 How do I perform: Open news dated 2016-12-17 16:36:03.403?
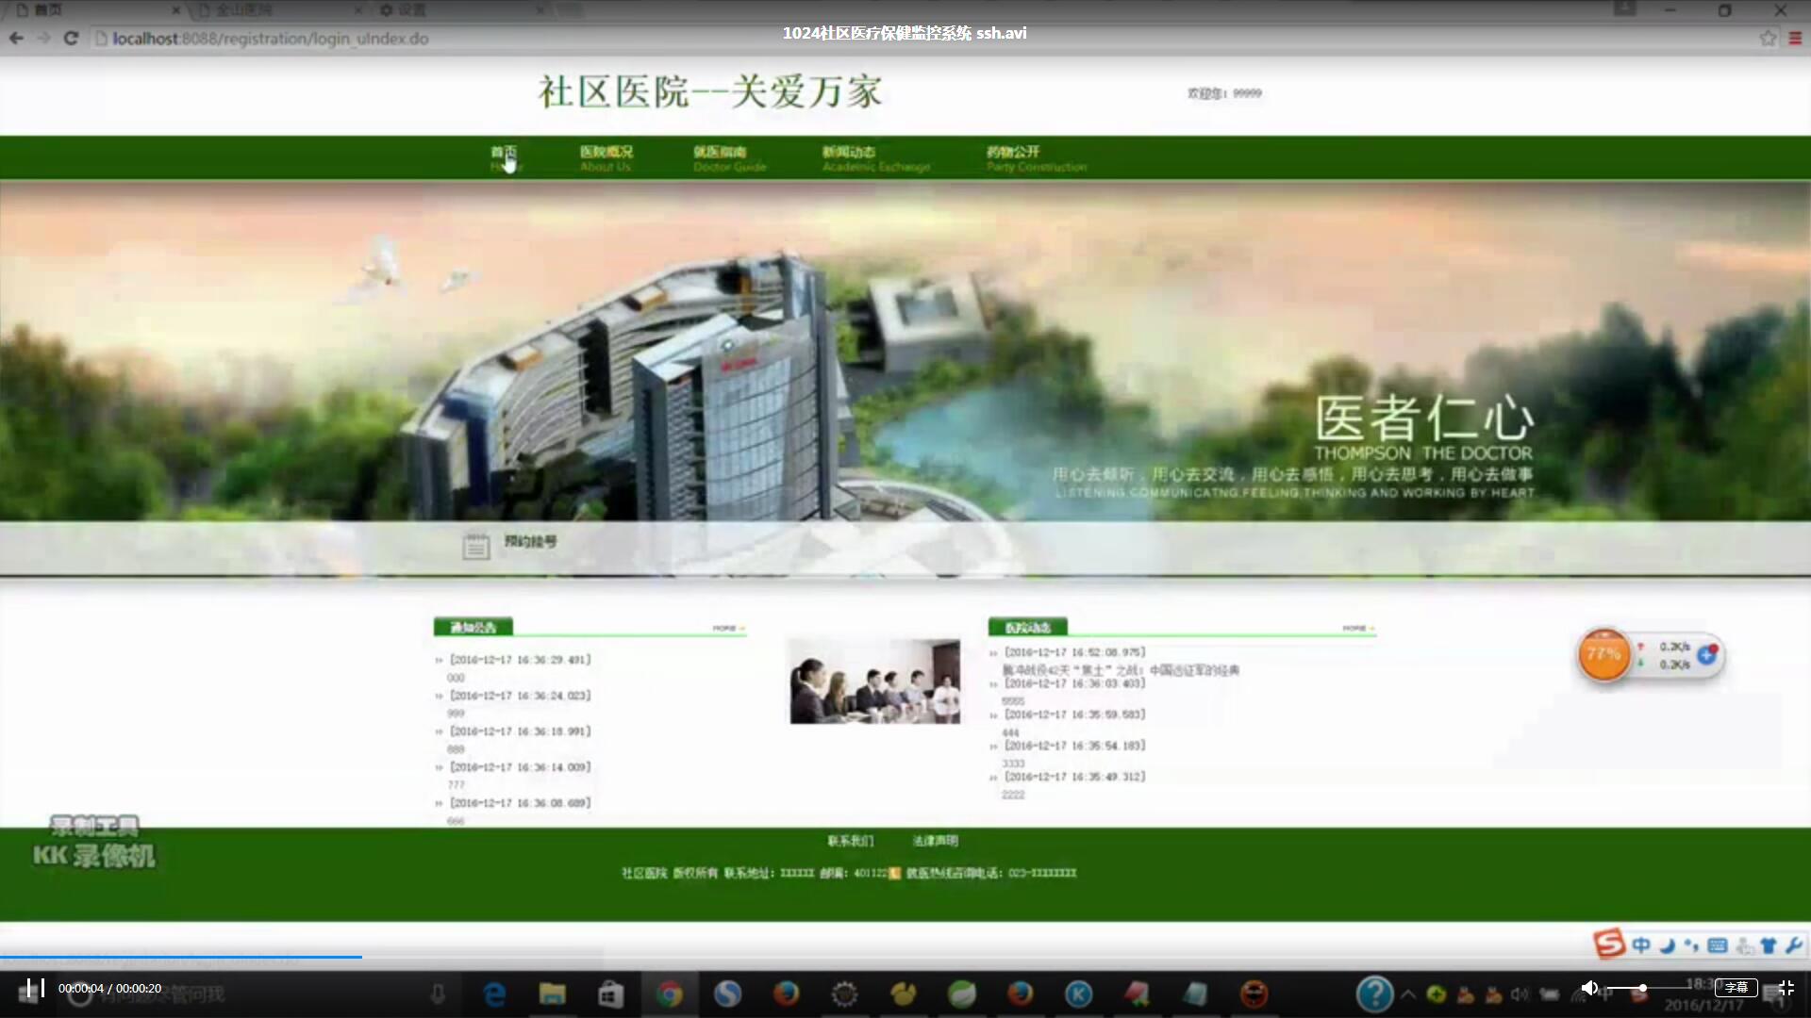coord(1074,683)
